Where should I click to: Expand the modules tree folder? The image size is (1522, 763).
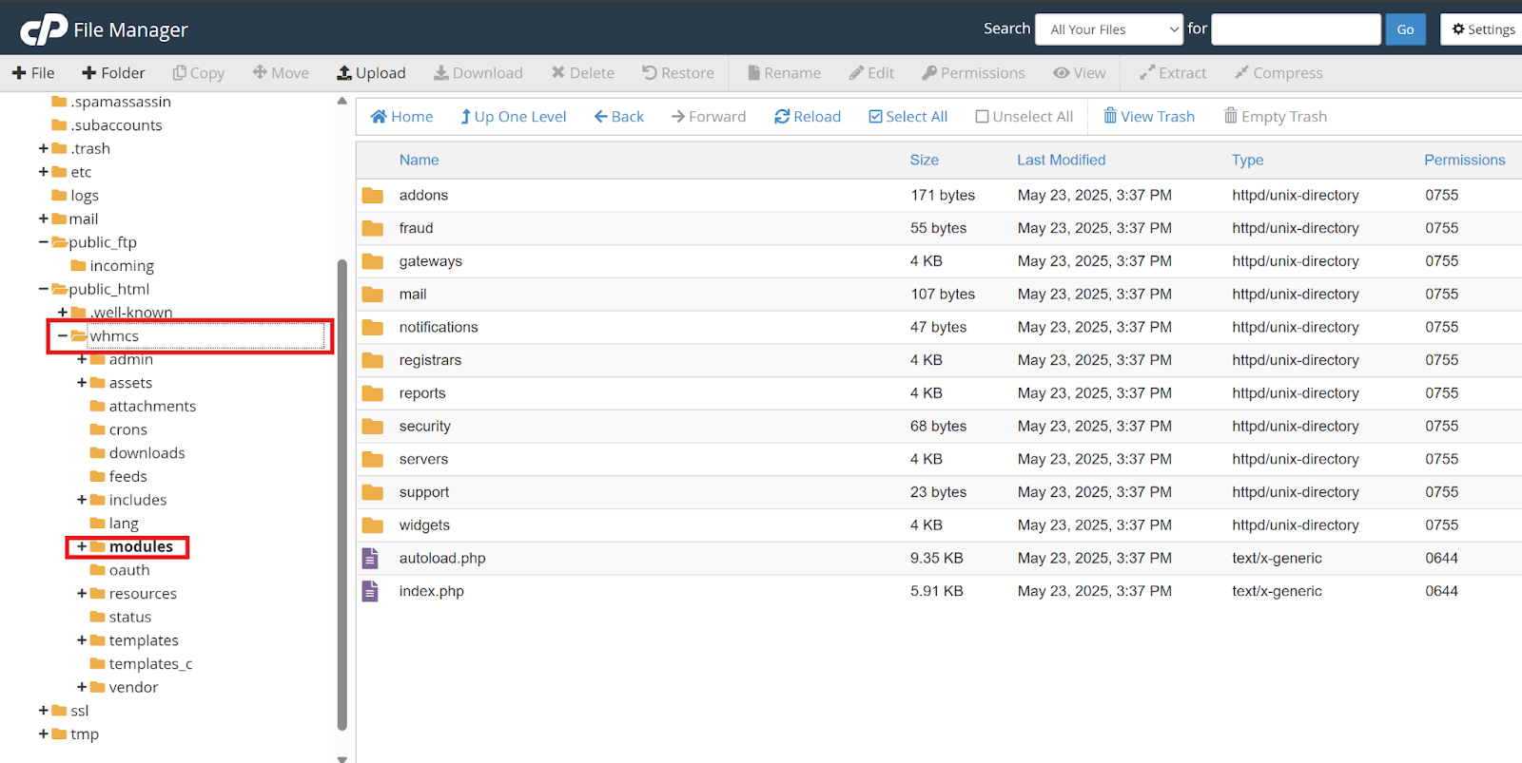pos(82,546)
